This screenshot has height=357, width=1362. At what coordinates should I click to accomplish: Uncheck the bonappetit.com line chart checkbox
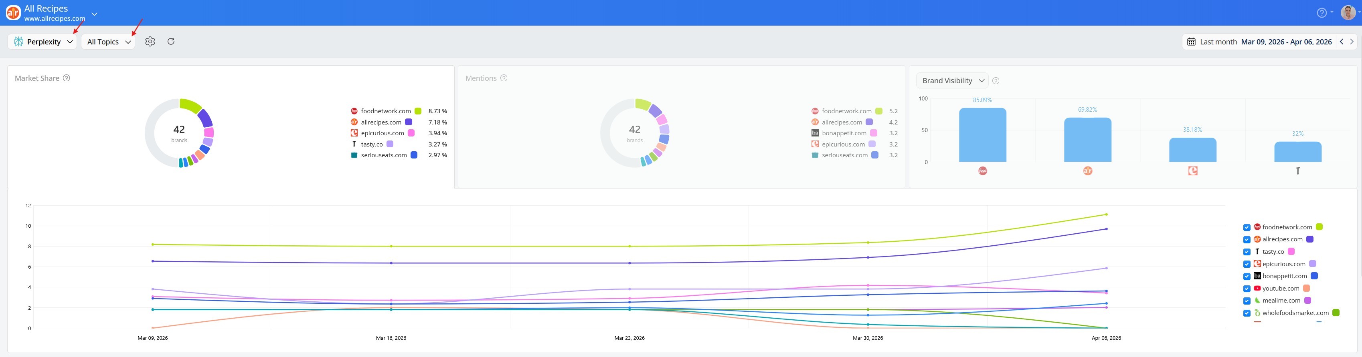point(1247,276)
